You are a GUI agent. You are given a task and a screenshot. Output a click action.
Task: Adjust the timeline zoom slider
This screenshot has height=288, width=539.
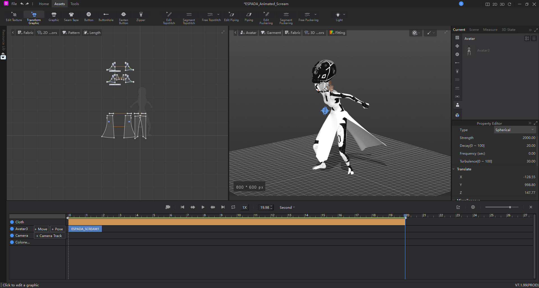click(x=510, y=207)
